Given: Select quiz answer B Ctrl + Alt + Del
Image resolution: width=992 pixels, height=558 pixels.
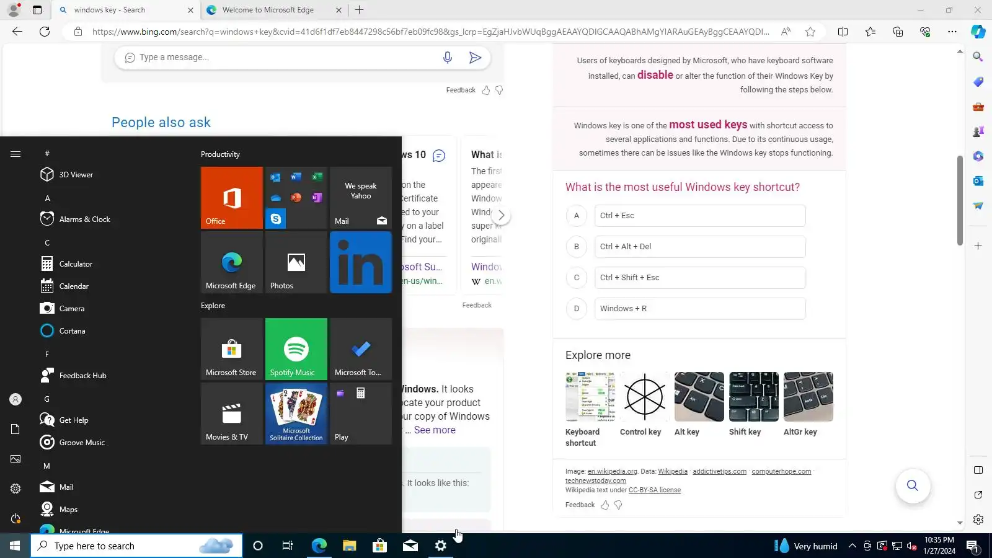Looking at the screenshot, I should tap(700, 247).
